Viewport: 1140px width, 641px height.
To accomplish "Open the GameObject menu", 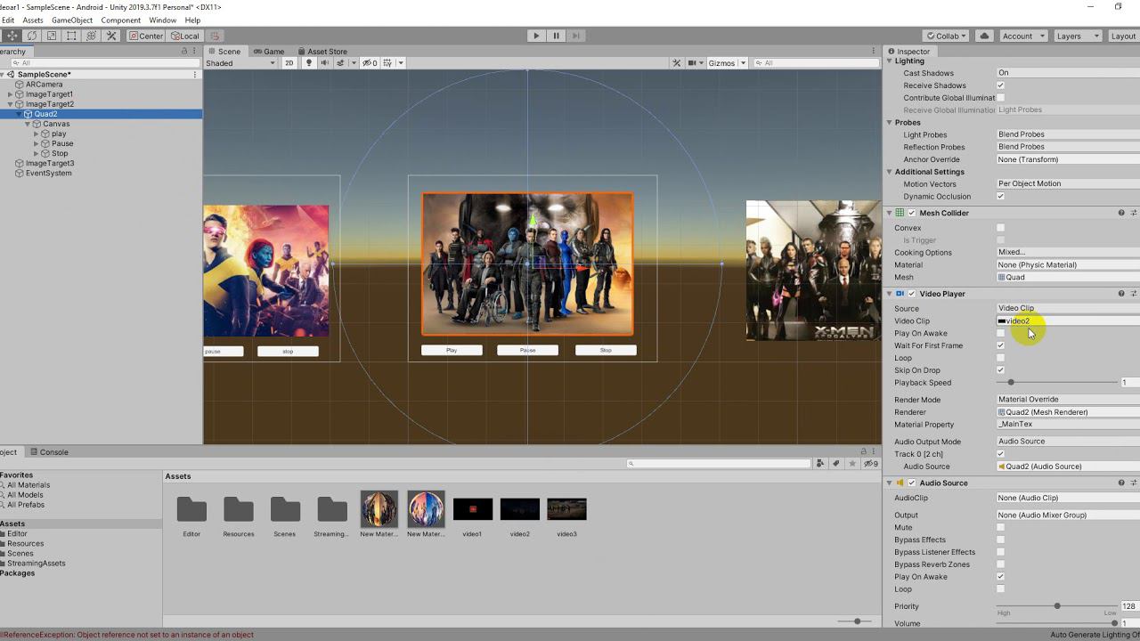I will point(70,20).
